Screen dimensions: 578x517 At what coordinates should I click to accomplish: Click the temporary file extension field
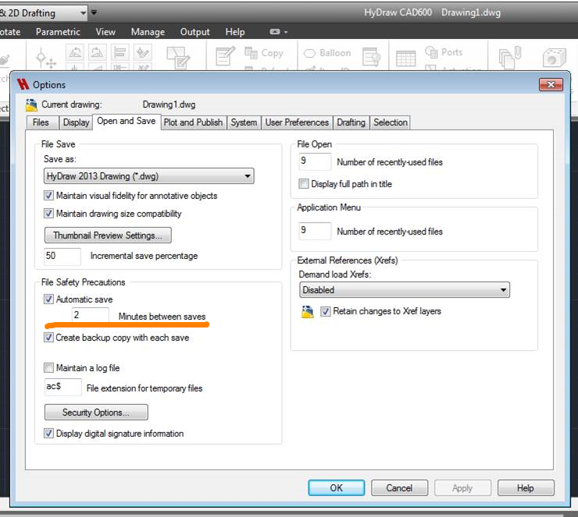(x=62, y=387)
